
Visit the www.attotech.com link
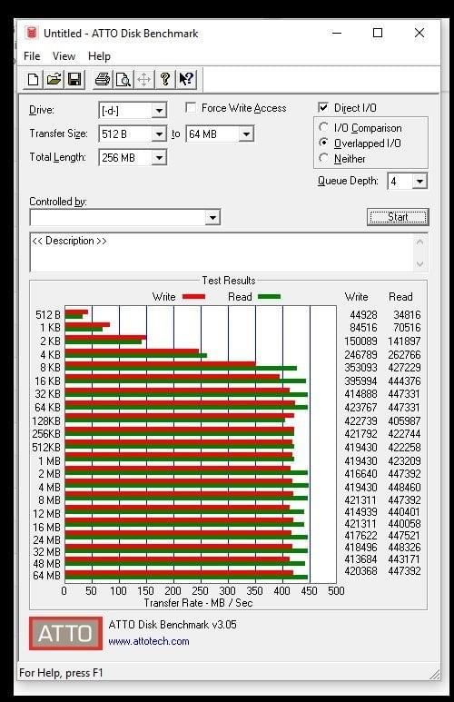coord(149,641)
